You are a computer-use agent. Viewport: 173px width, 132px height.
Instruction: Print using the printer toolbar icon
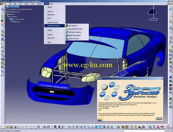coord(15,127)
